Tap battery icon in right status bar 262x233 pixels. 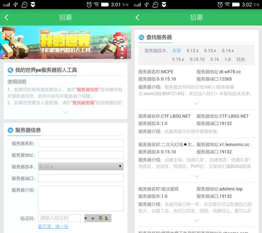tap(236, 5)
